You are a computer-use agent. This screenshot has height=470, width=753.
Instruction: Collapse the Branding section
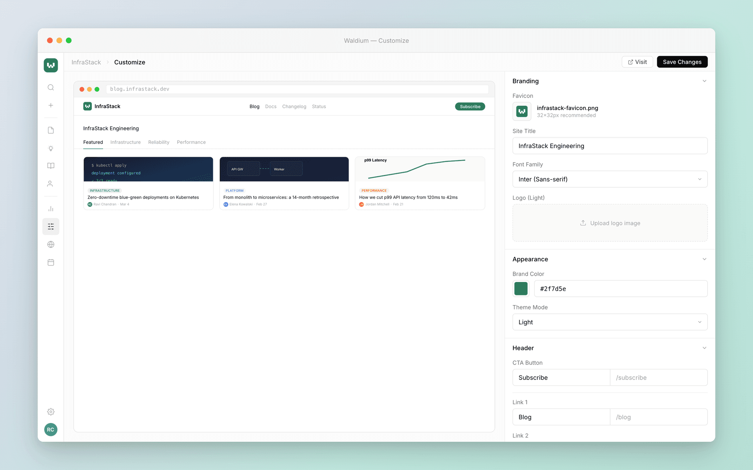pos(704,81)
